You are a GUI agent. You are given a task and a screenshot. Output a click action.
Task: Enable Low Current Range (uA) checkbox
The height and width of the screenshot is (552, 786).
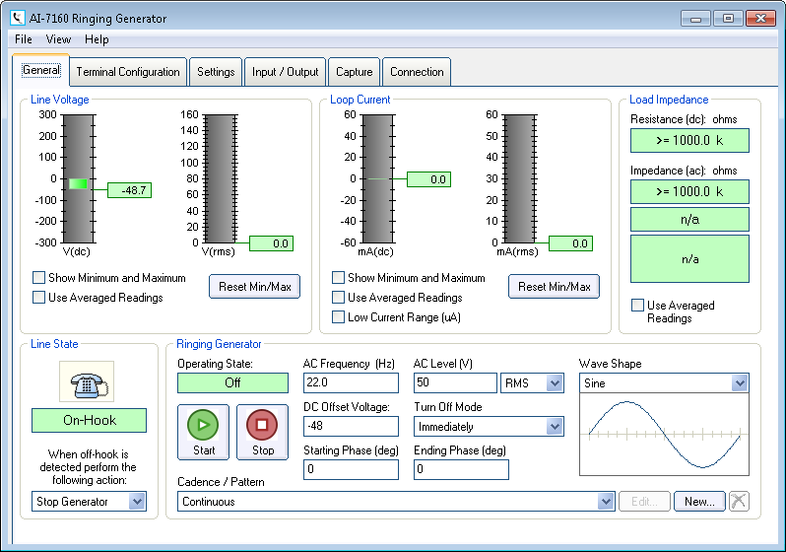pyautogui.click(x=339, y=317)
